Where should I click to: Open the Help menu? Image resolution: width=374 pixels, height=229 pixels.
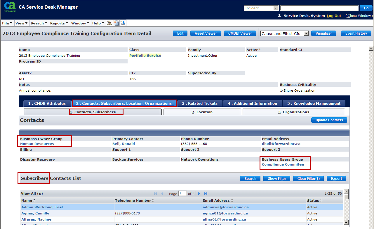point(98,23)
